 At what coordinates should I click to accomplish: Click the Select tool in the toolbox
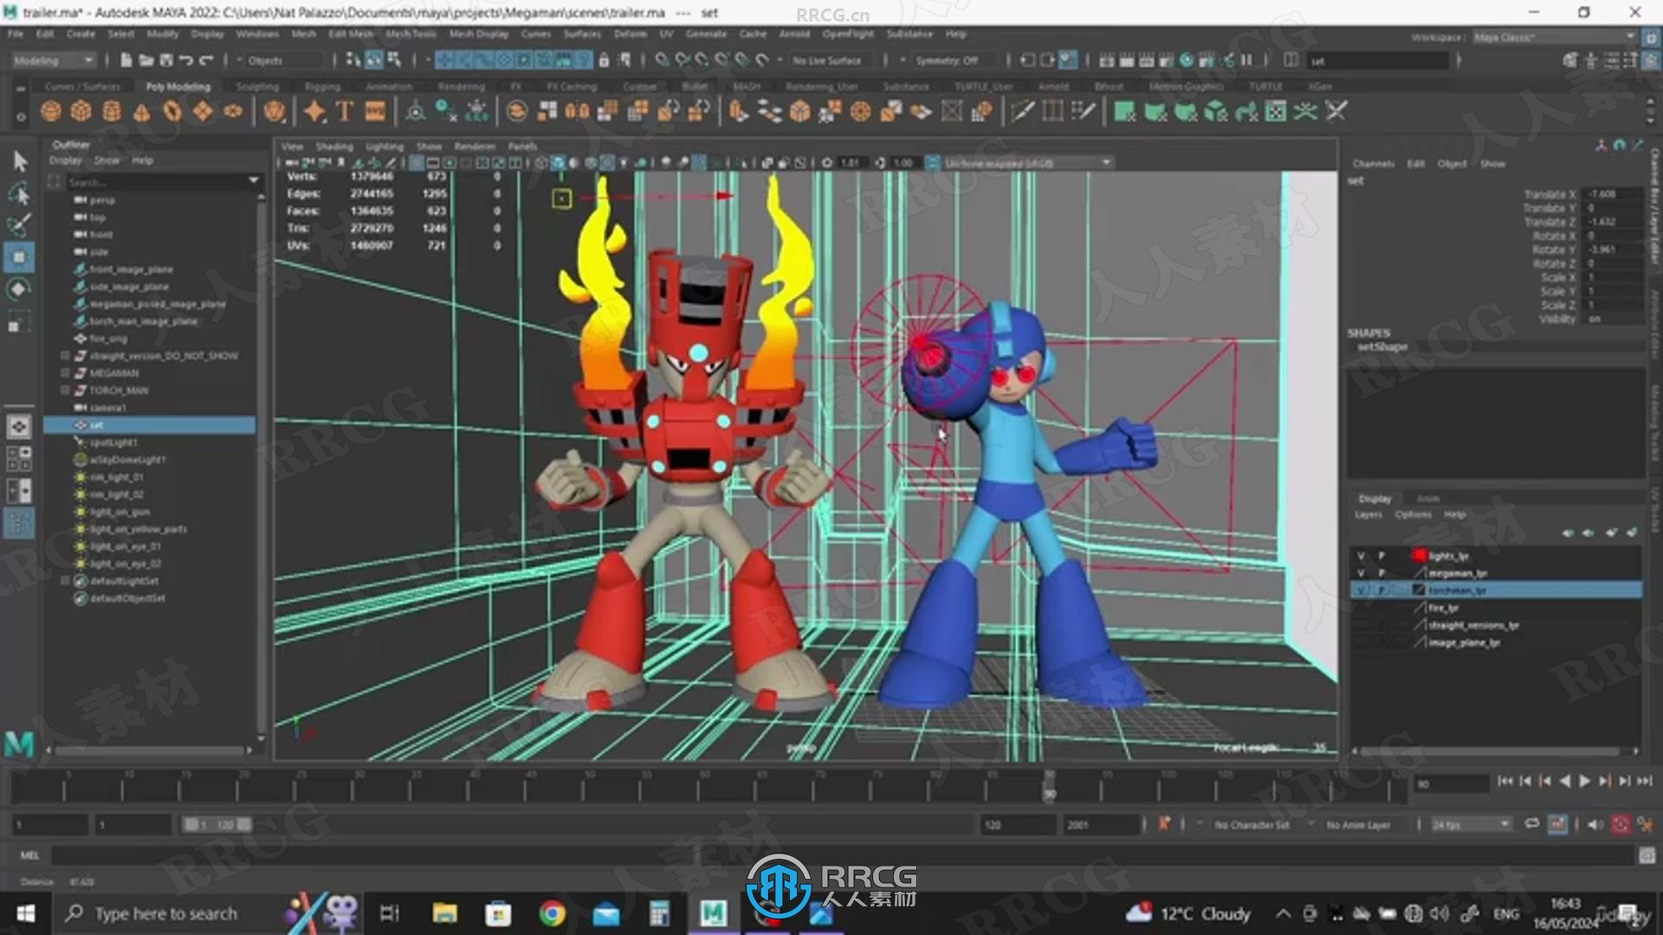point(19,161)
